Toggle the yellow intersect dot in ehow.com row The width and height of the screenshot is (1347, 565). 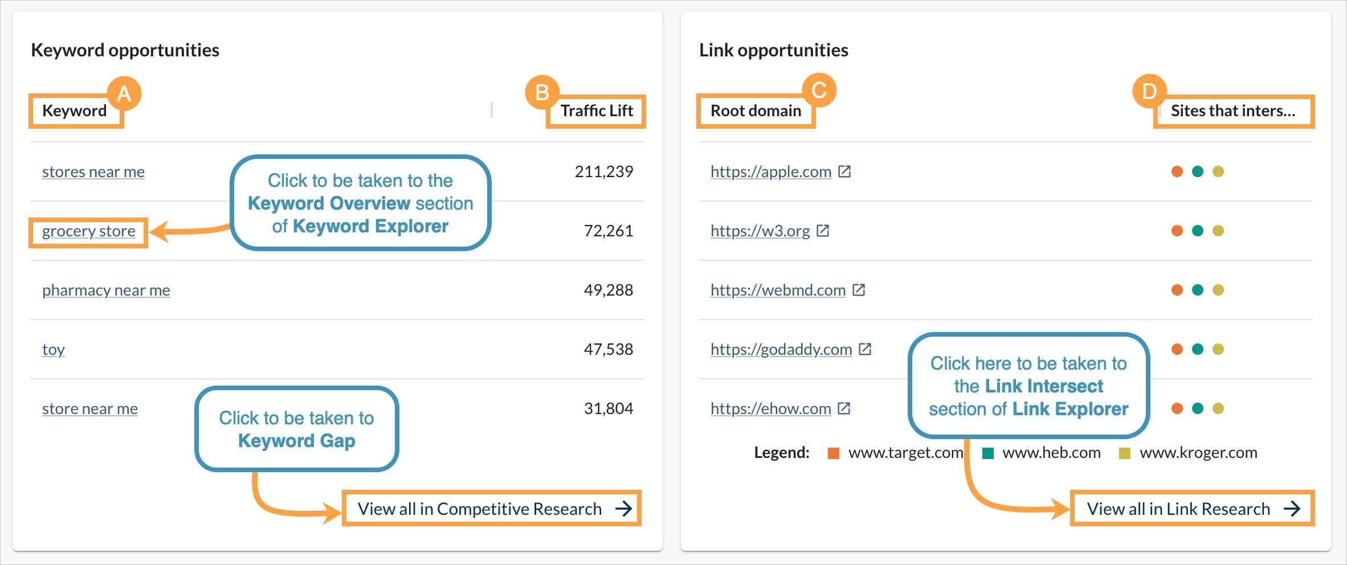(x=1217, y=408)
